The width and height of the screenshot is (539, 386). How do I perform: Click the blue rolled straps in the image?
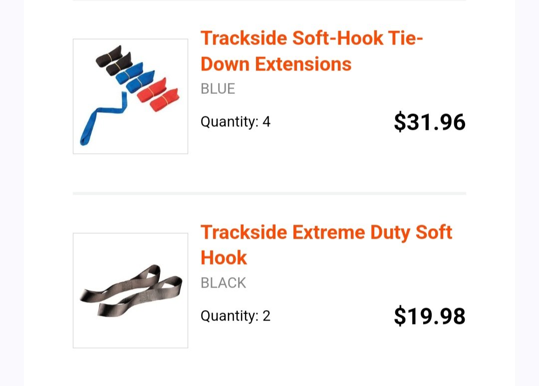135,78
